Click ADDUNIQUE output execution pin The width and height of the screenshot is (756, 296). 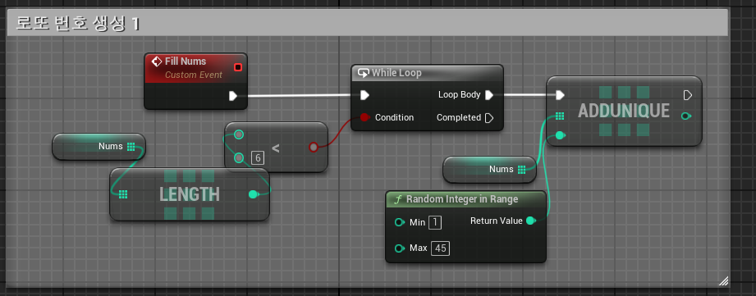click(688, 95)
